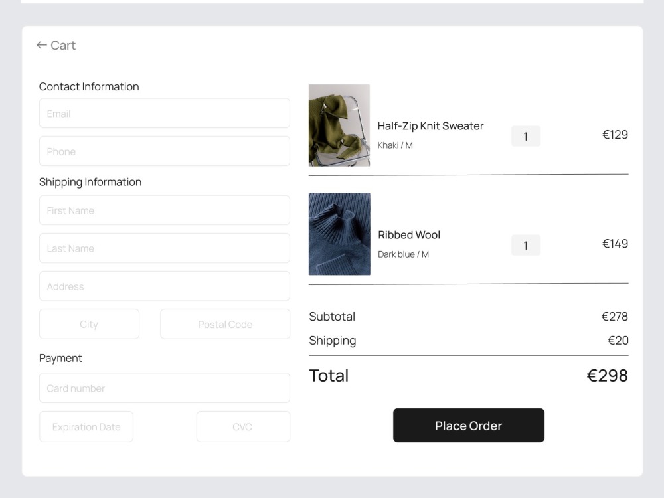Select the CVC input field
Image resolution: width=664 pixels, height=498 pixels.
pos(243,426)
